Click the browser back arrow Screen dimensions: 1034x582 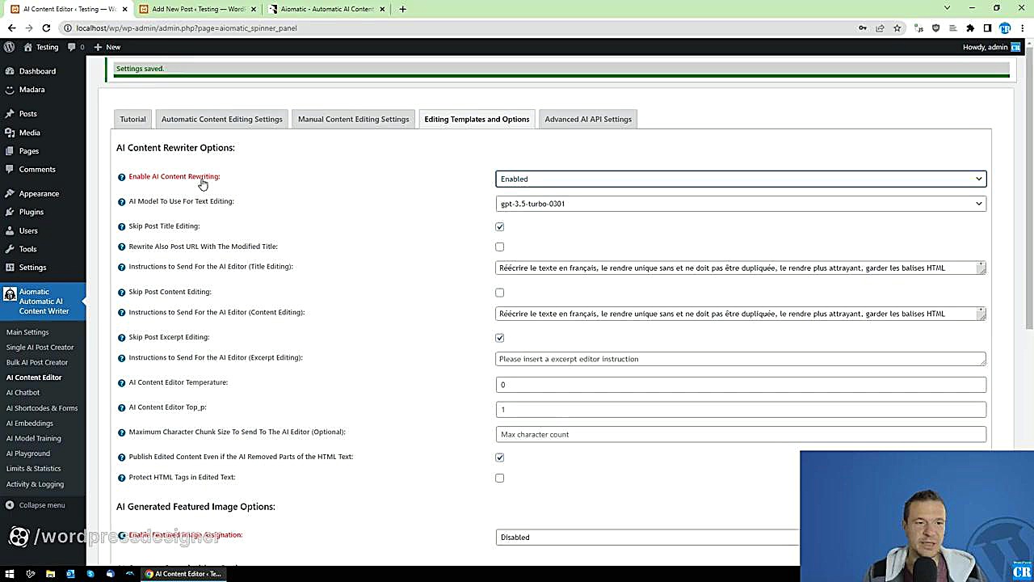click(x=11, y=27)
